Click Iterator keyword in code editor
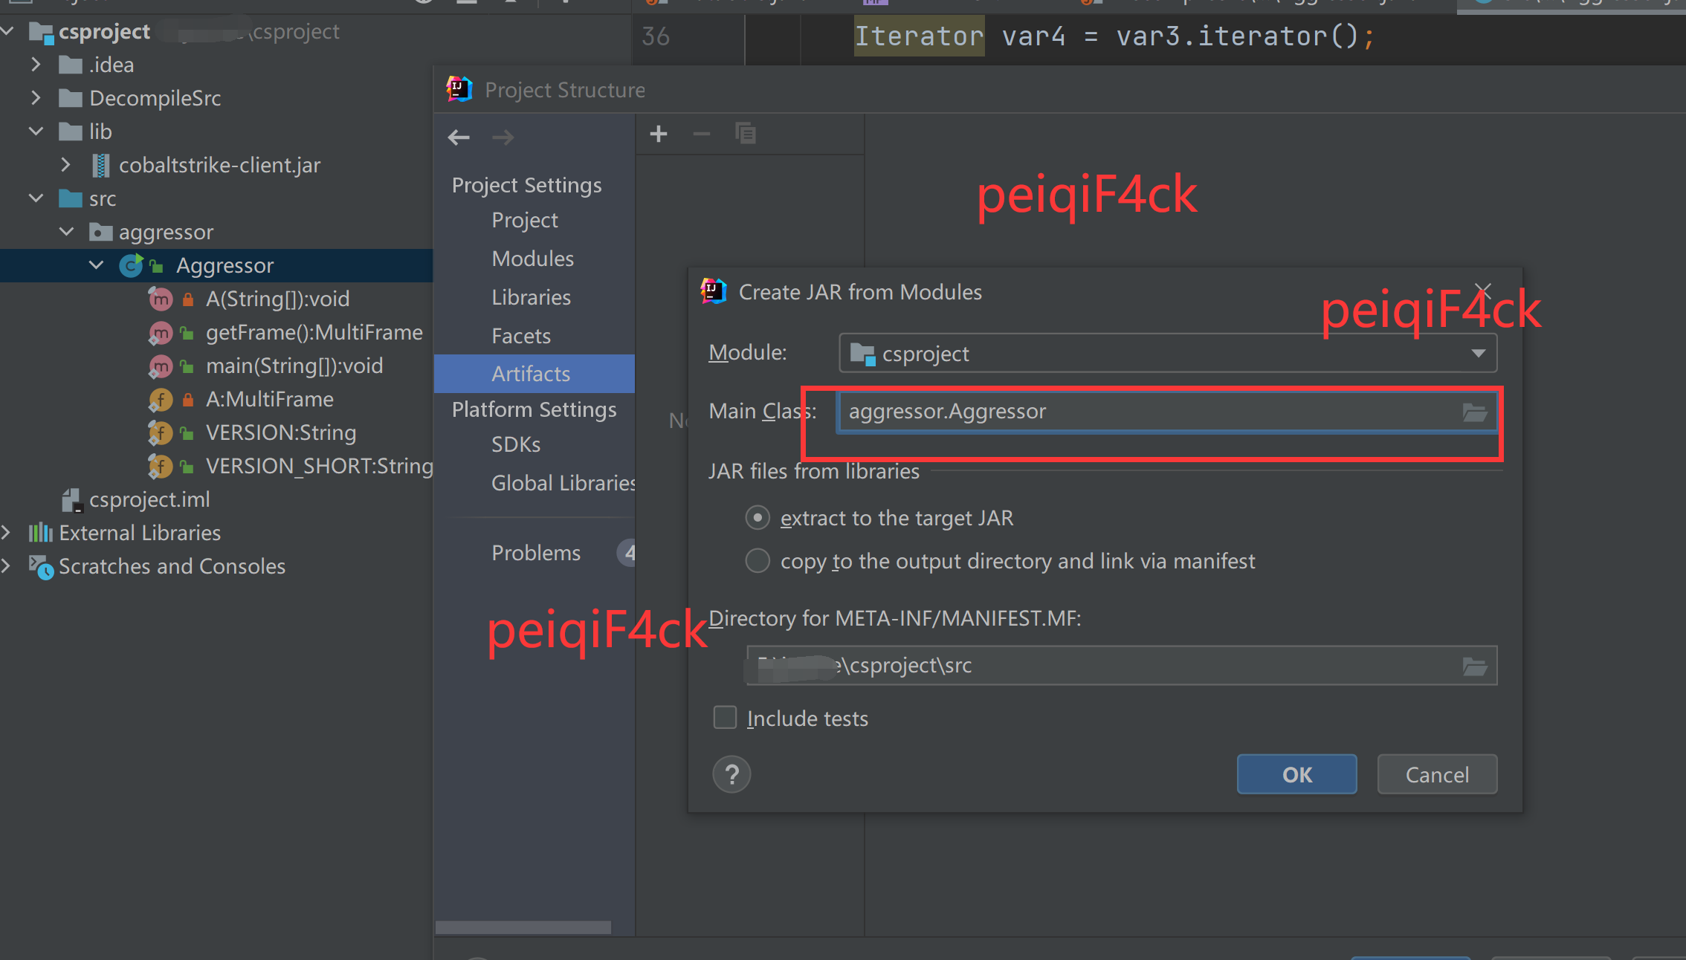The height and width of the screenshot is (960, 1686). [x=919, y=36]
